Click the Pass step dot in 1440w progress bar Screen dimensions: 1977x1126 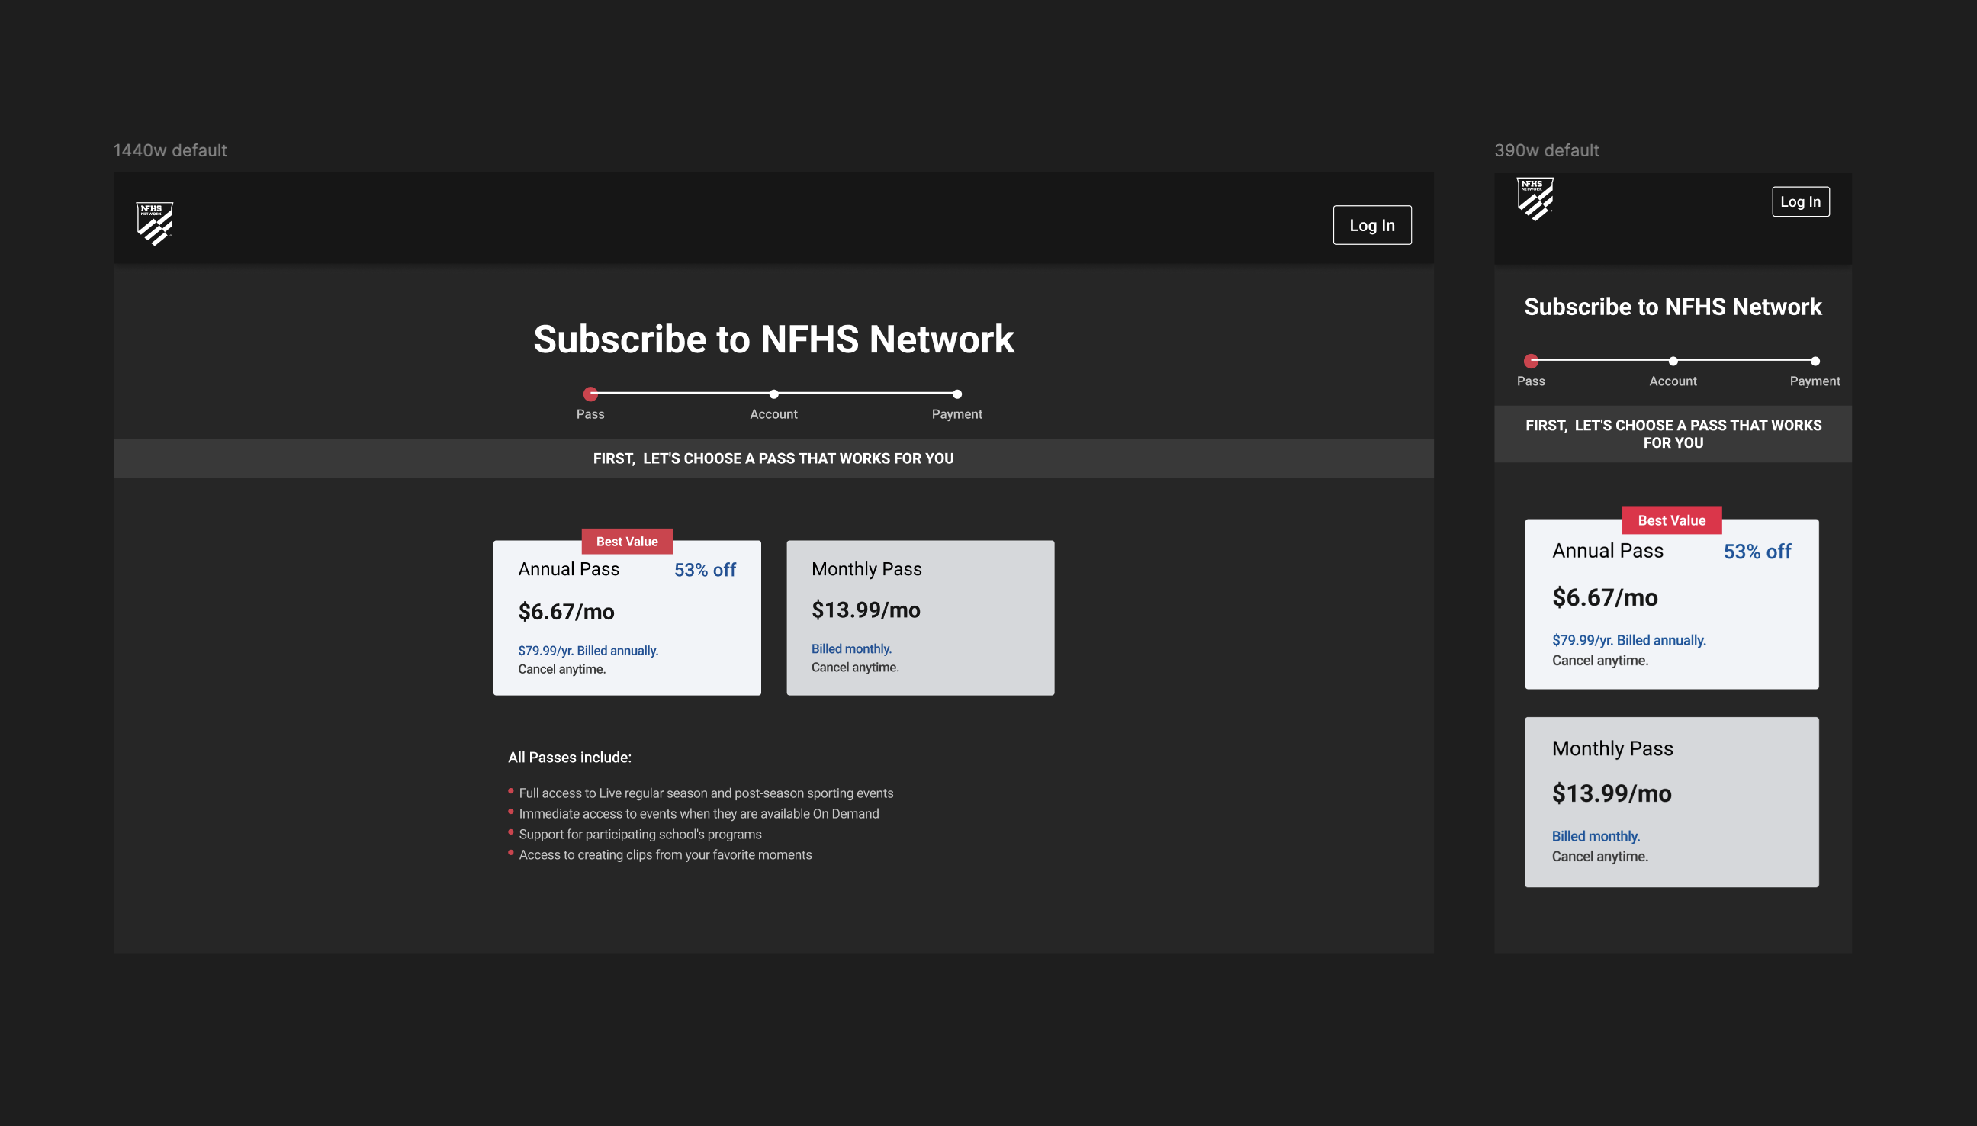[x=590, y=394]
